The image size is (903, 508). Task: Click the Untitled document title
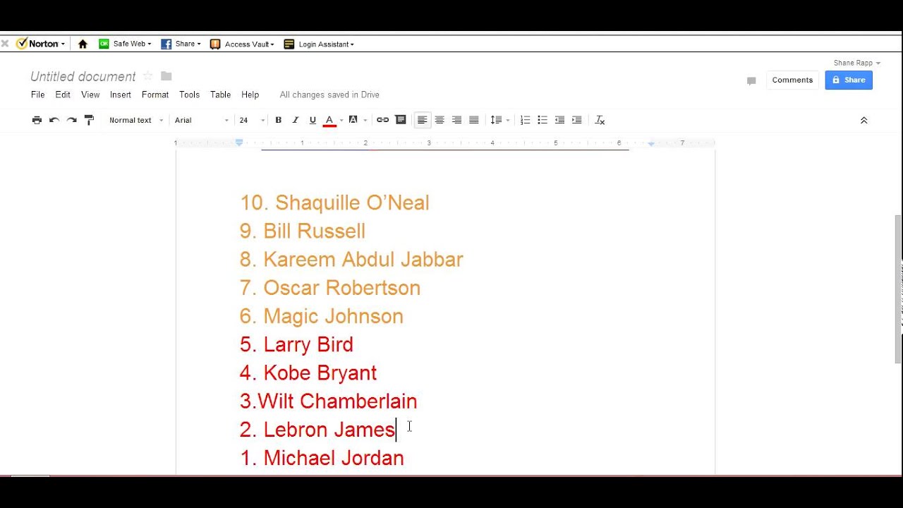pyautogui.click(x=83, y=76)
